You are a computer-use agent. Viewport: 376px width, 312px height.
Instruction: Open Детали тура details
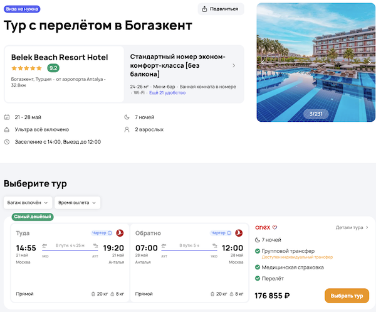point(352,227)
